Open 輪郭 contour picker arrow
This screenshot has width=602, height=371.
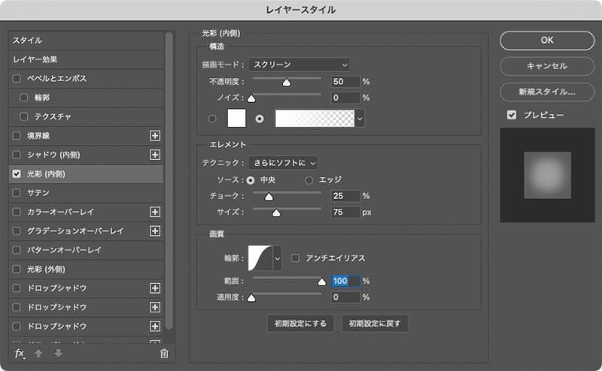[277, 258]
